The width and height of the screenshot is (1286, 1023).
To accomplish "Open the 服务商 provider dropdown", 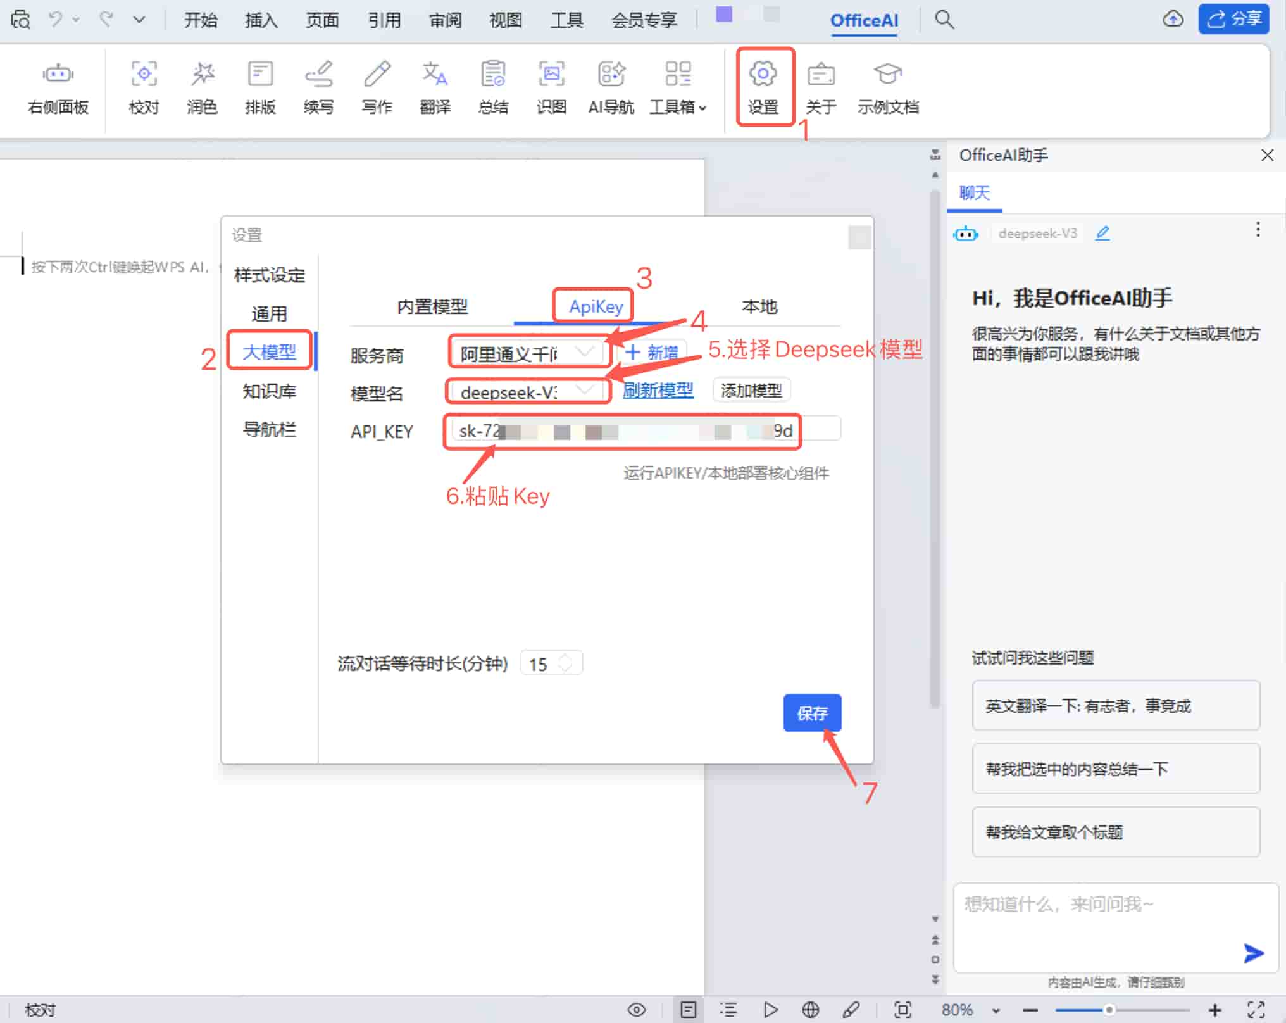I will click(x=527, y=353).
